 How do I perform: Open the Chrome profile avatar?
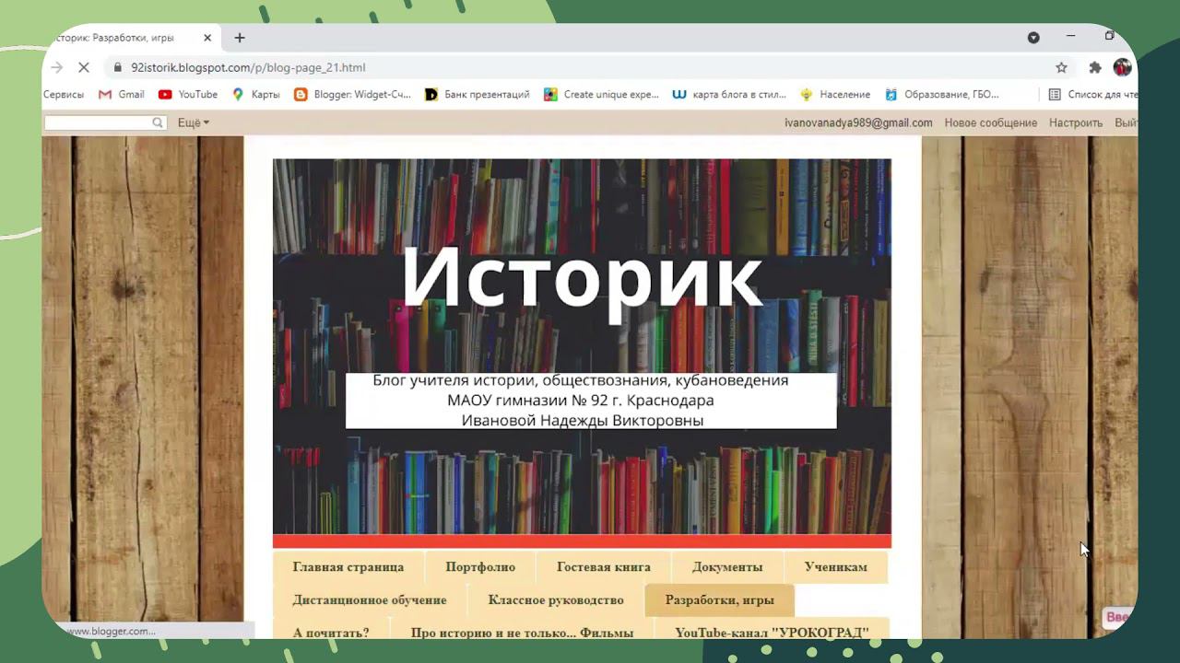click(x=1122, y=67)
